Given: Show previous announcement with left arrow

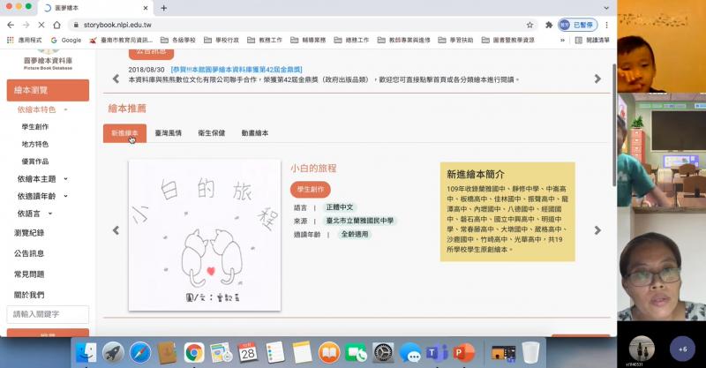Looking at the screenshot, I should (x=116, y=79).
